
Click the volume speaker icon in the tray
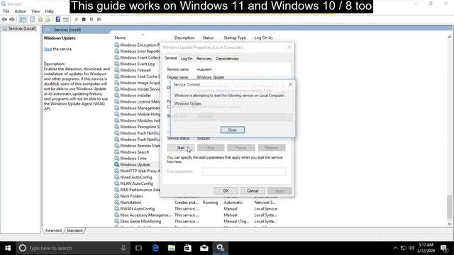(411, 248)
